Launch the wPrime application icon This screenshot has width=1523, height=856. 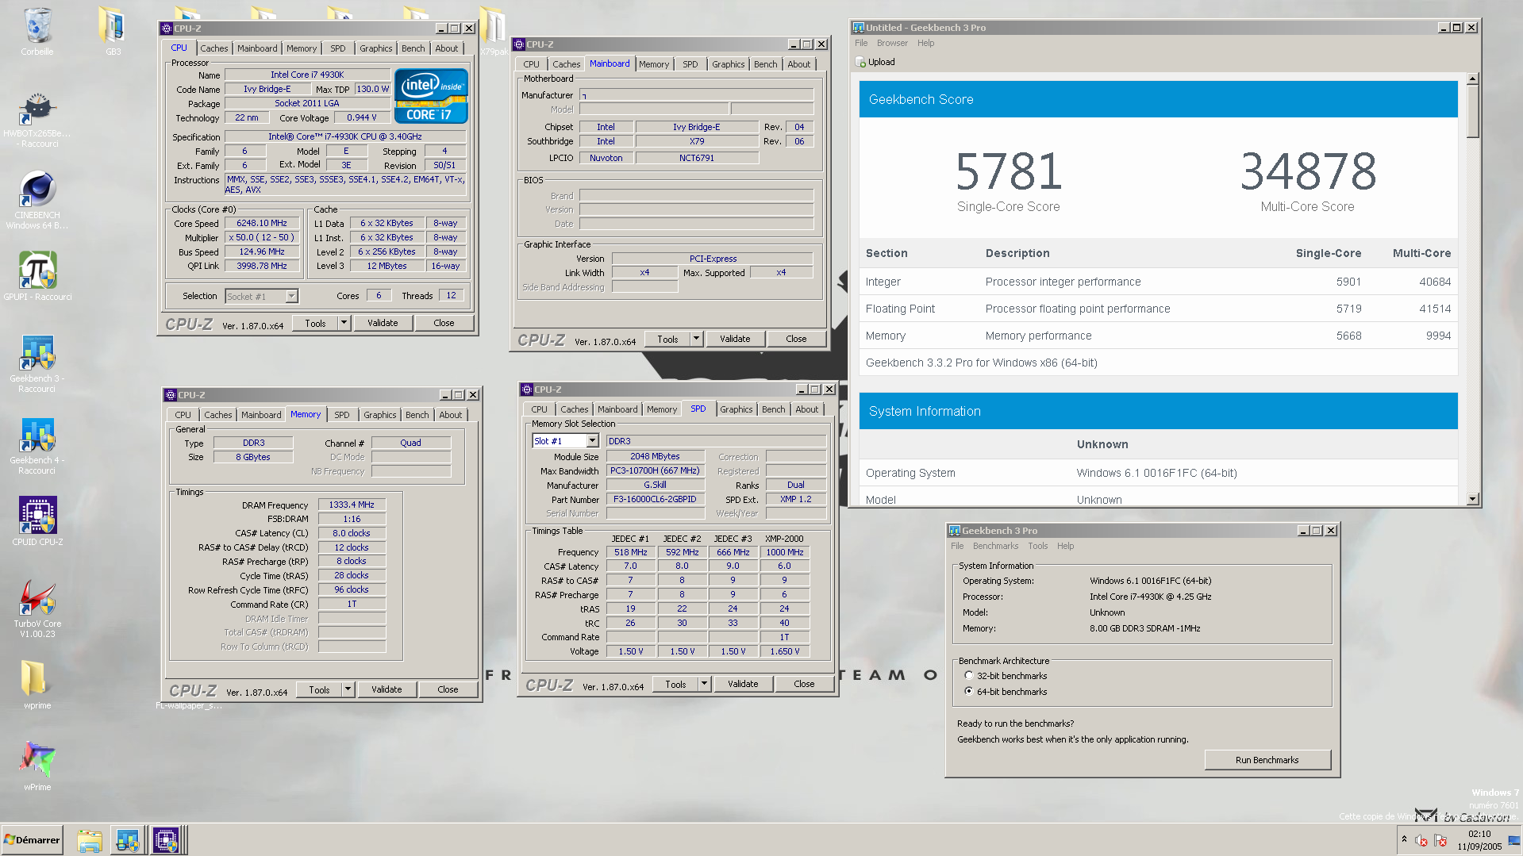[x=37, y=761]
